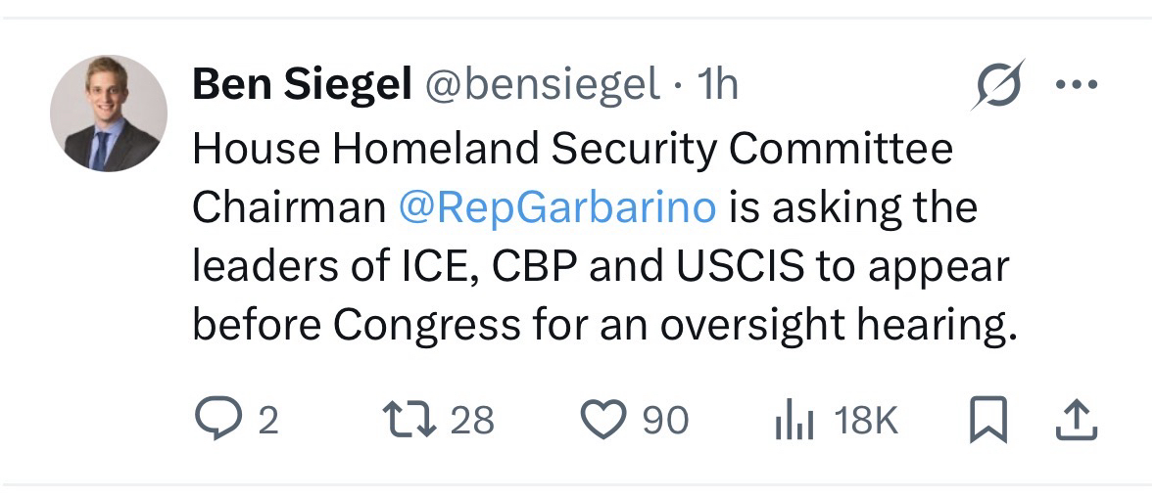Screen dimensions: 1155x498
Task: Open the @bensiegel handle link
Action: (x=541, y=86)
